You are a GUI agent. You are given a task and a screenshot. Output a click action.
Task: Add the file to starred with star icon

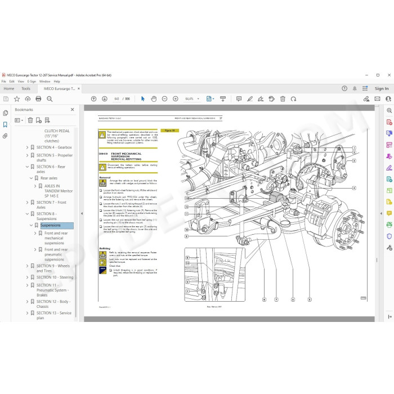pos(17,98)
